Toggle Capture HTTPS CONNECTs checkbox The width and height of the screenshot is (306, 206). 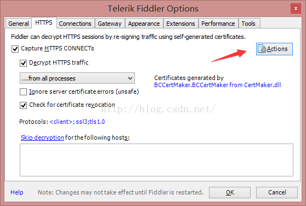[15, 49]
